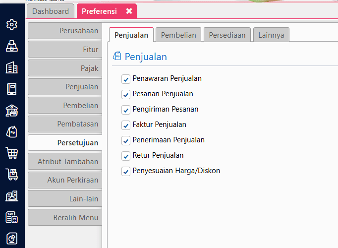The height and width of the screenshot is (248, 338).
Task: Close the Preferensi tab
Action: click(x=129, y=11)
